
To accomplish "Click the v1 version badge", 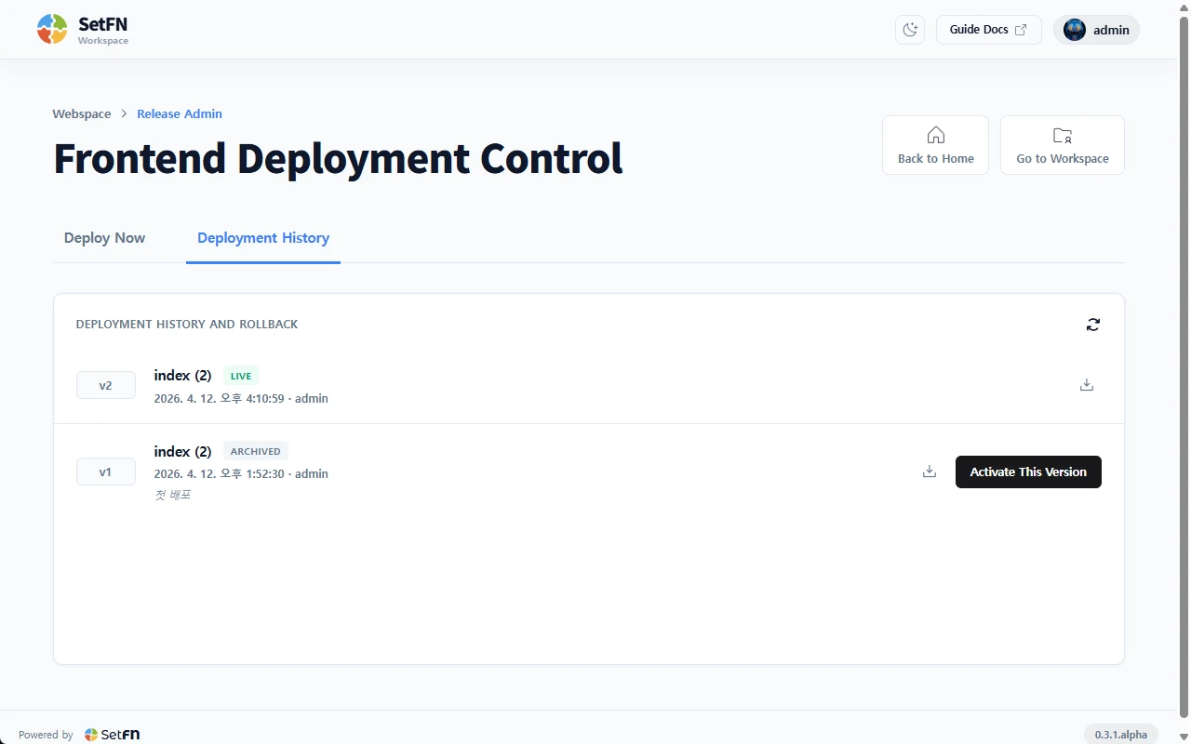I will click(x=106, y=472).
